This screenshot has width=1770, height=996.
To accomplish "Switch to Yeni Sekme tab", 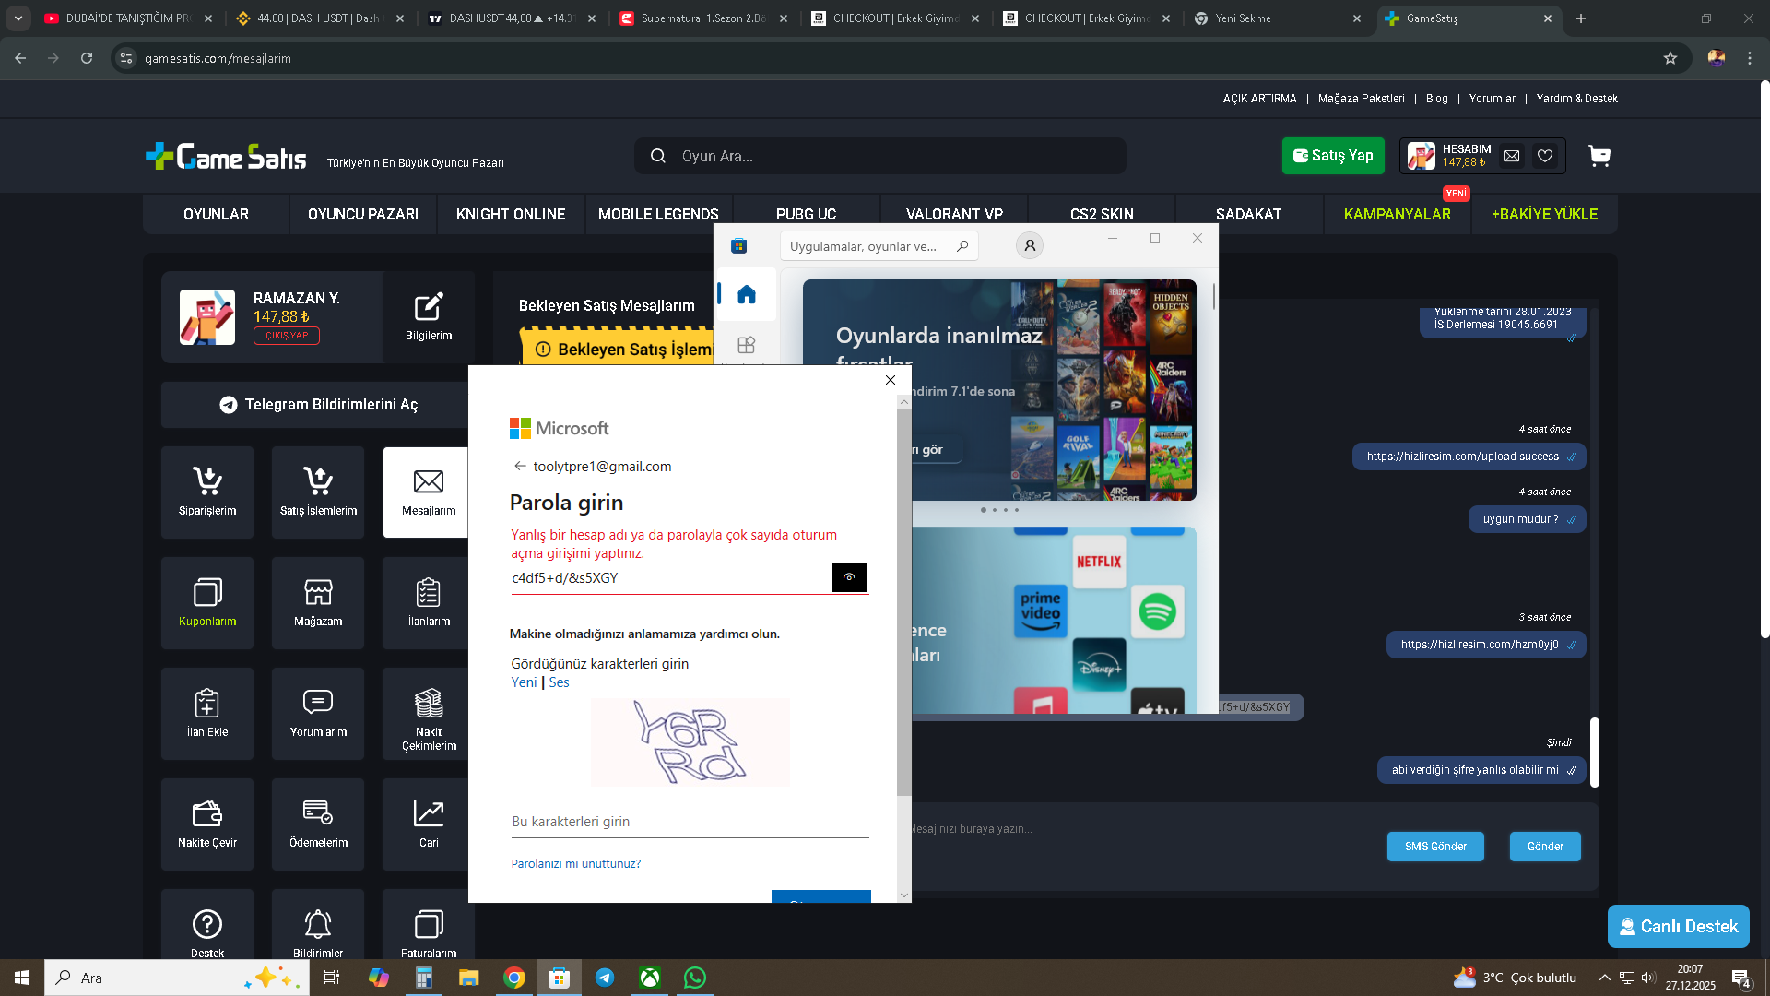I will (x=1279, y=18).
